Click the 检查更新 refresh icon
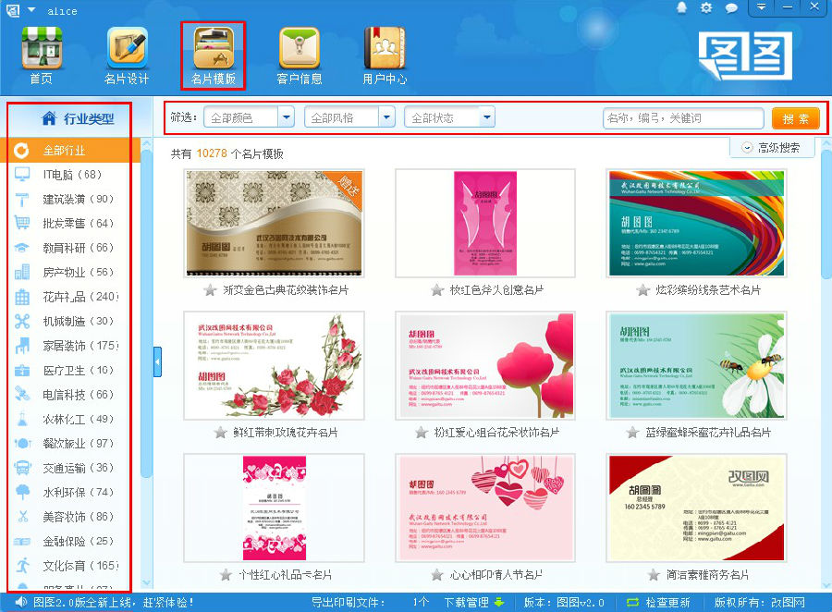 633,603
